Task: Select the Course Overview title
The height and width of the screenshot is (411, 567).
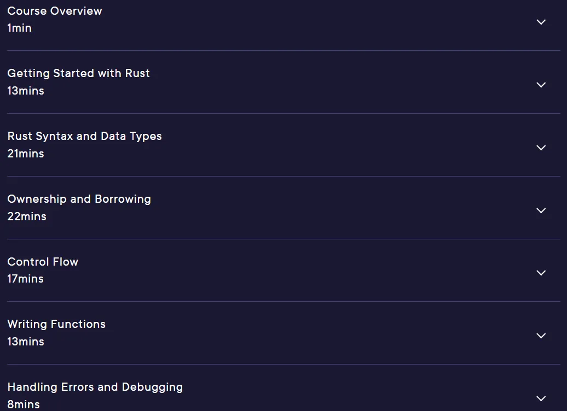Action: [55, 11]
